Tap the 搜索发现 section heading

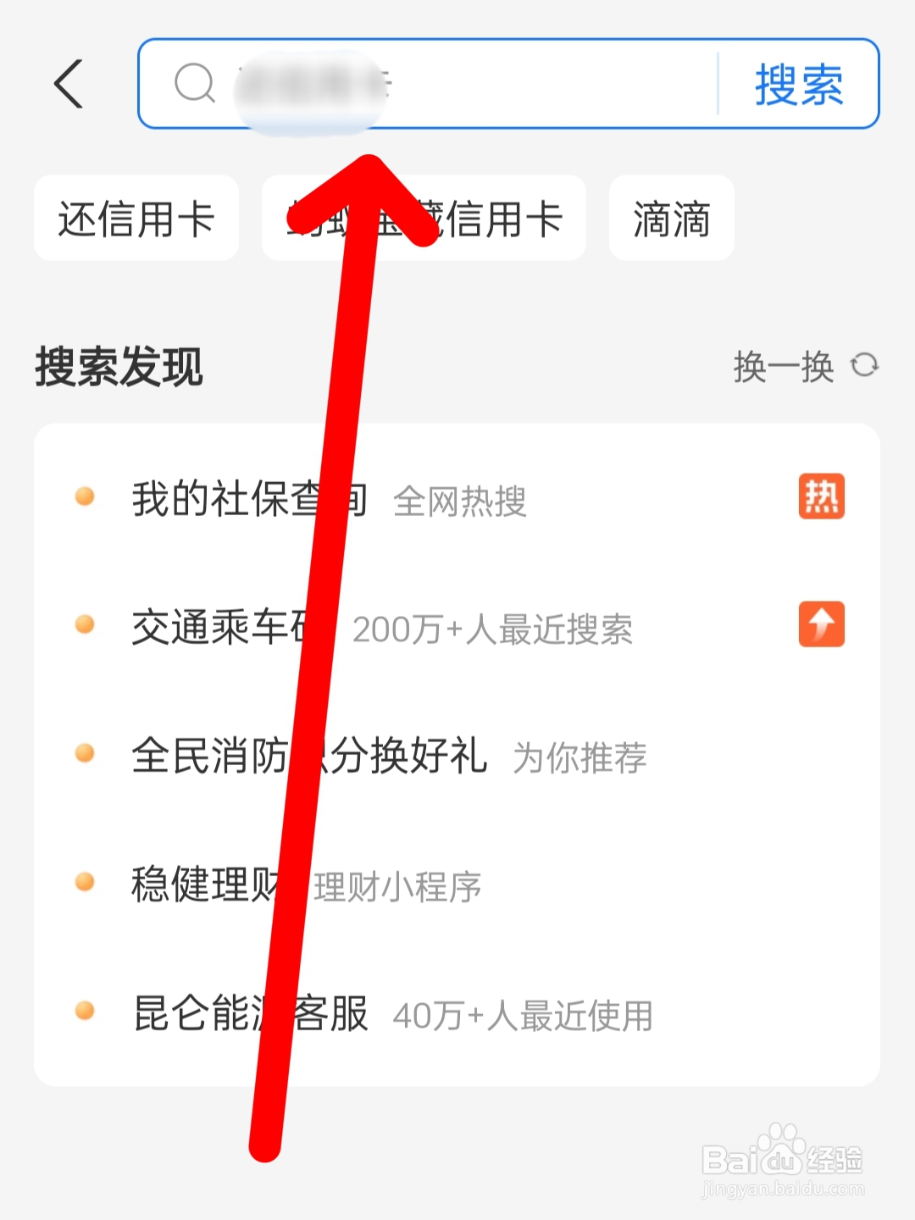click(x=119, y=367)
